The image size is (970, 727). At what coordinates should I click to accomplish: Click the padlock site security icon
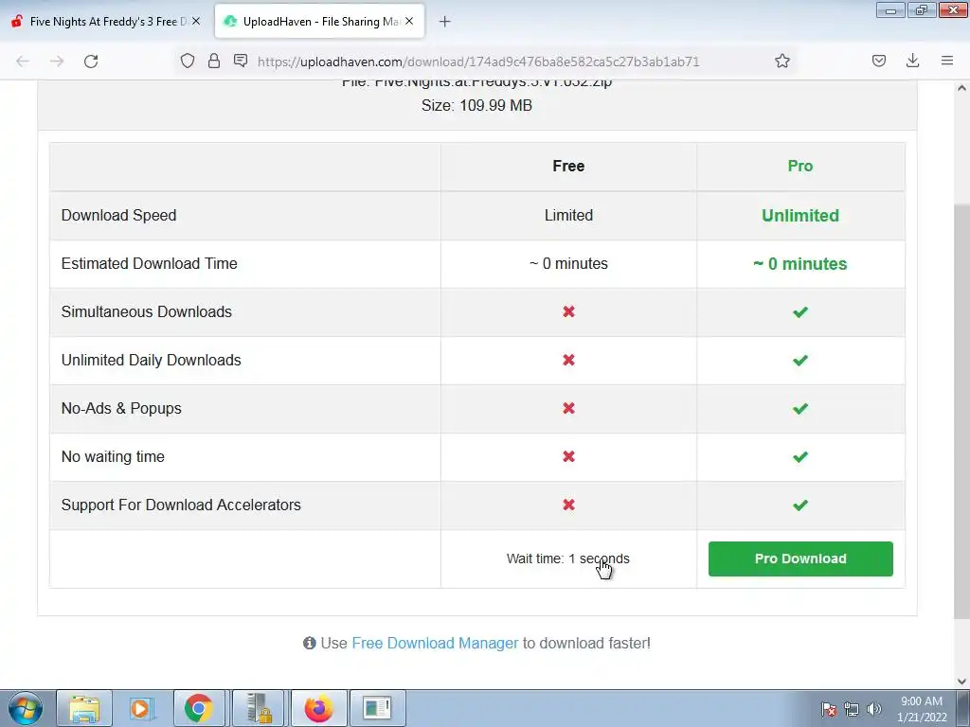pyautogui.click(x=214, y=61)
